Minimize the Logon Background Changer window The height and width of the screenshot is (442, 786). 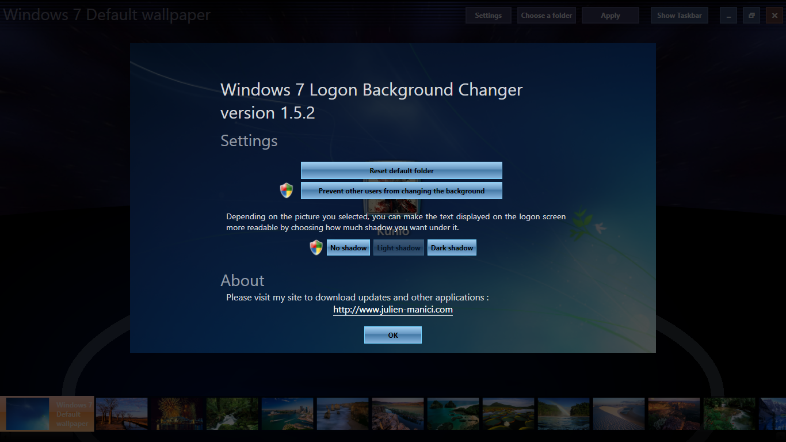pyautogui.click(x=728, y=15)
